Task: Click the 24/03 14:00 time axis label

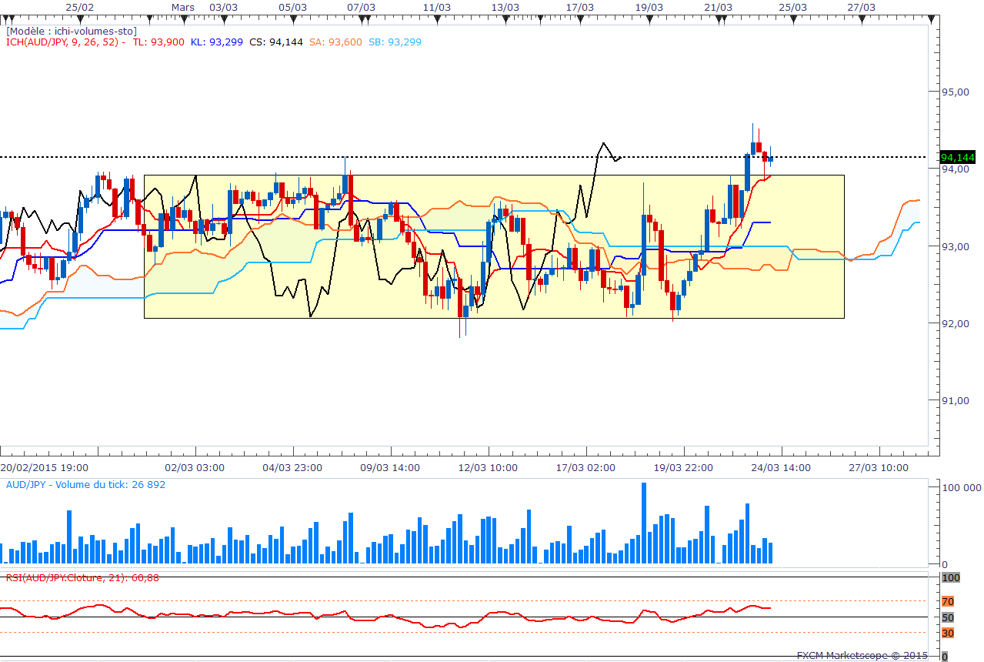Action: [x=779, y=467]
